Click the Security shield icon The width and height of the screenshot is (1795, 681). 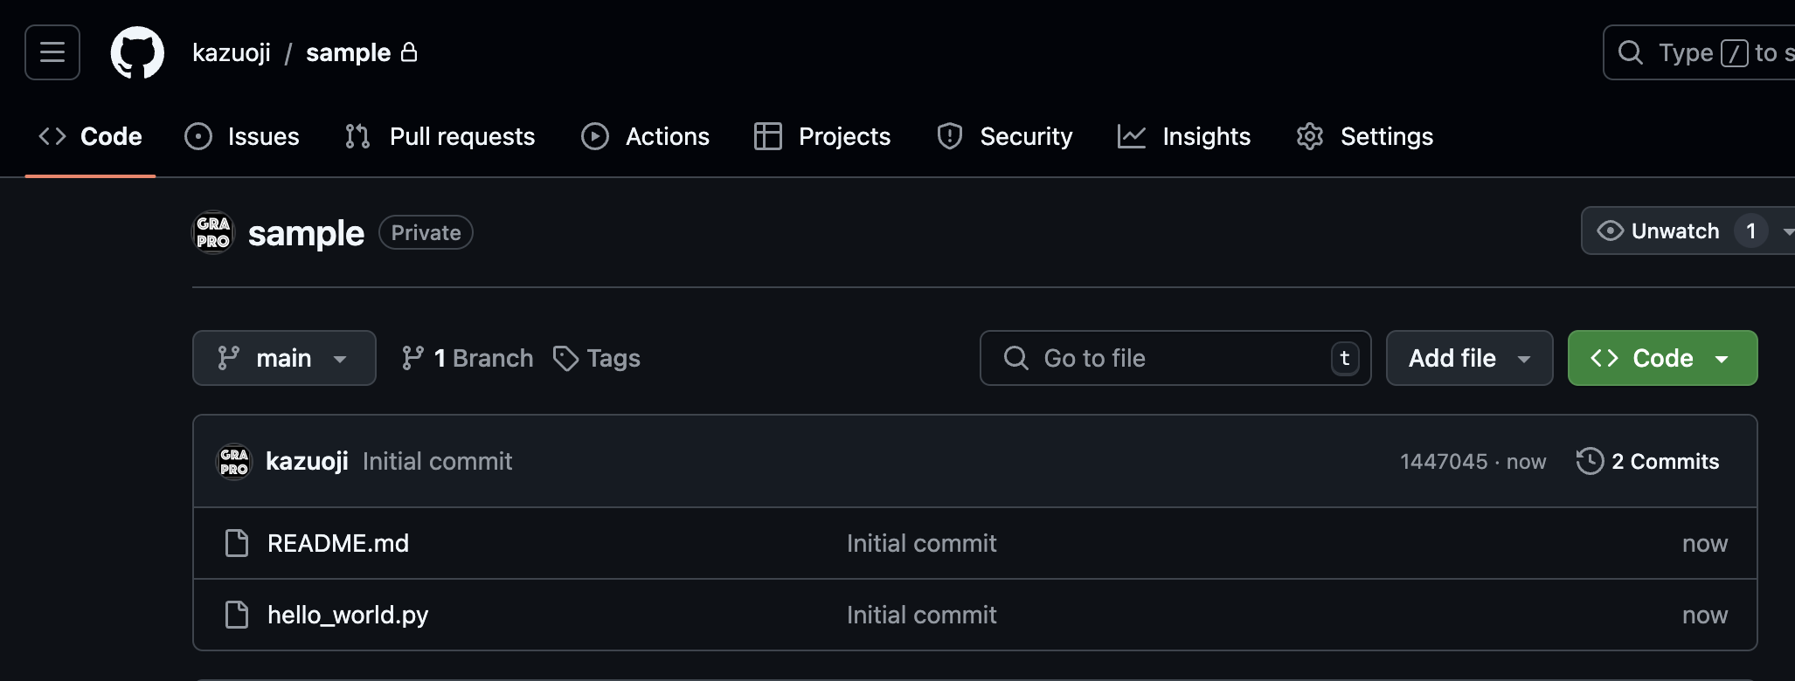(949, 136)
